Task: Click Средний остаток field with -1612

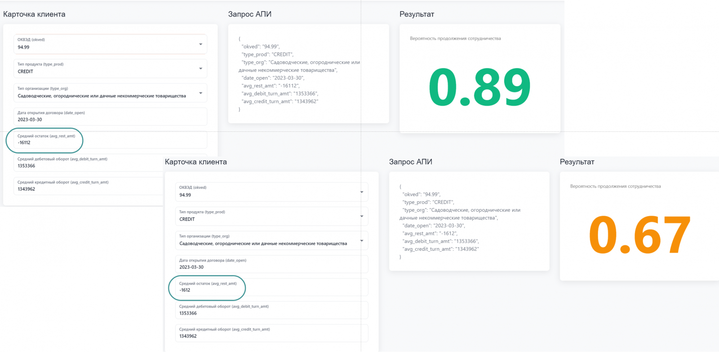Action: click(x=271, y=287)
